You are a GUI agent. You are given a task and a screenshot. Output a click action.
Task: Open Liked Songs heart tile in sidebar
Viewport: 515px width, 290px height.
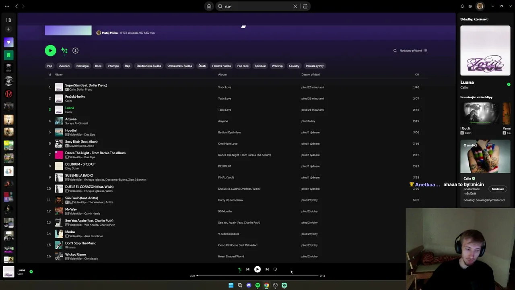[x=8, y=42]
